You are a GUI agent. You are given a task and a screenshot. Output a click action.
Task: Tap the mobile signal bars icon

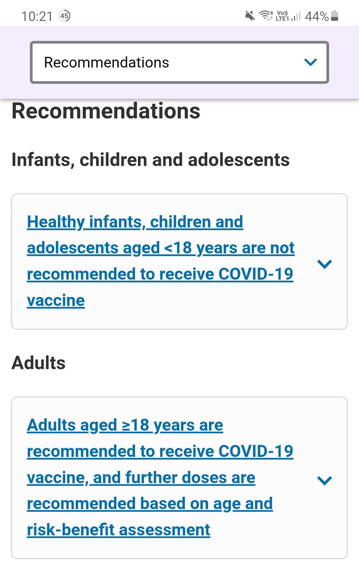pos(296,16)
